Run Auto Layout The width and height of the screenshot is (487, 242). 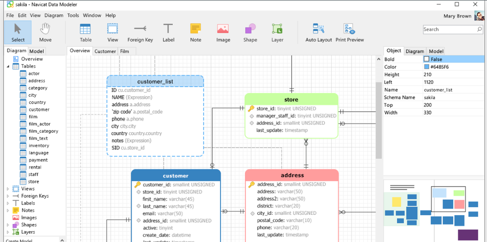point(318,33)
